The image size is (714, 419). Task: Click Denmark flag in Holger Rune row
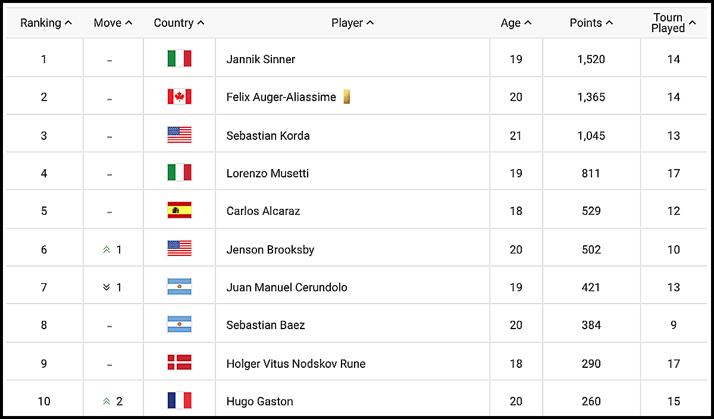(x=179, y=363)
